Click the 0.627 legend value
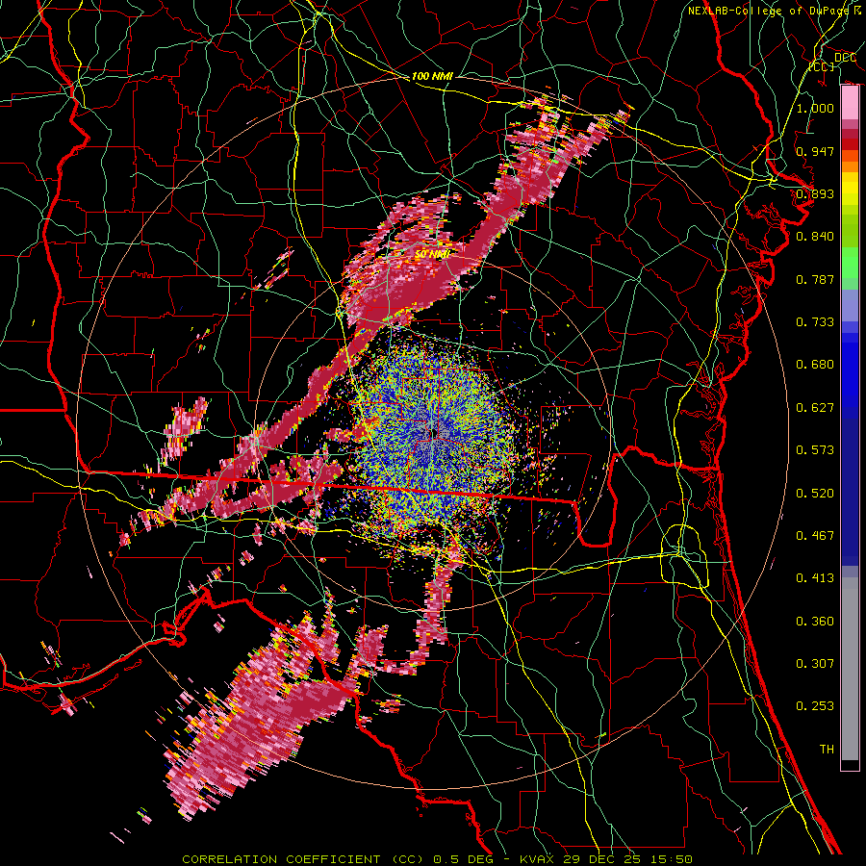 pyautogui.click(x=815, y=408)
